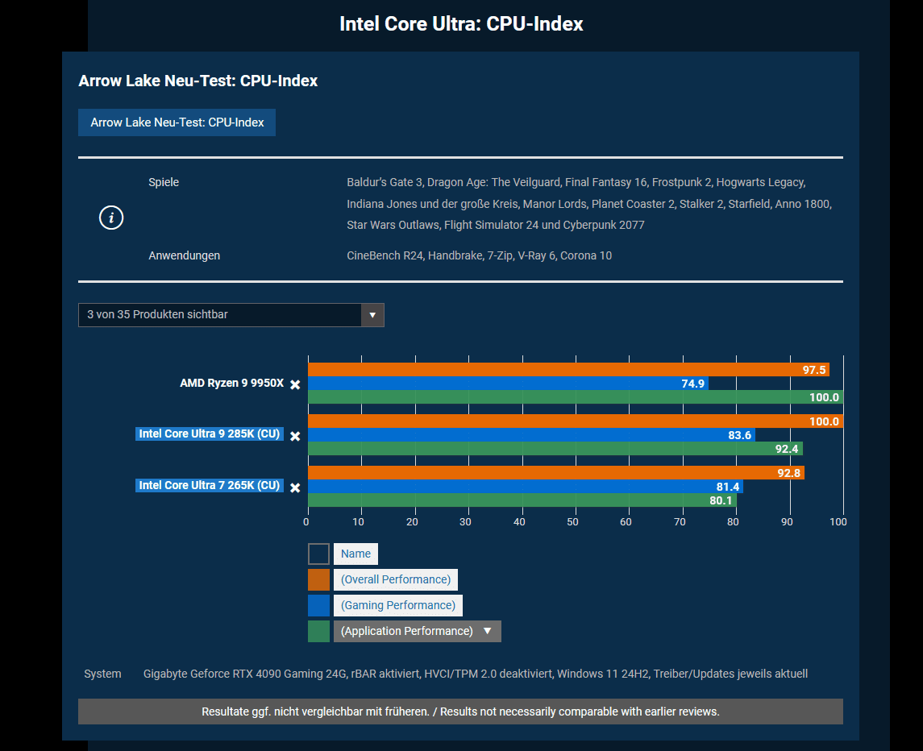Click the green Application Performance swatch
The width and height of the screenshot is (923, 751).
(x=318, y=632)
